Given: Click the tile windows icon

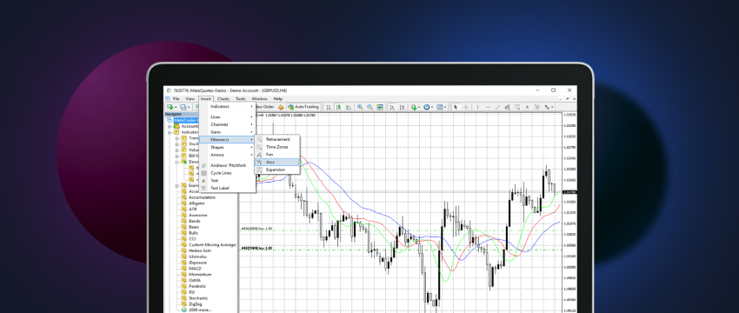Looking at the screenshot, I should (x=379, y=107).
